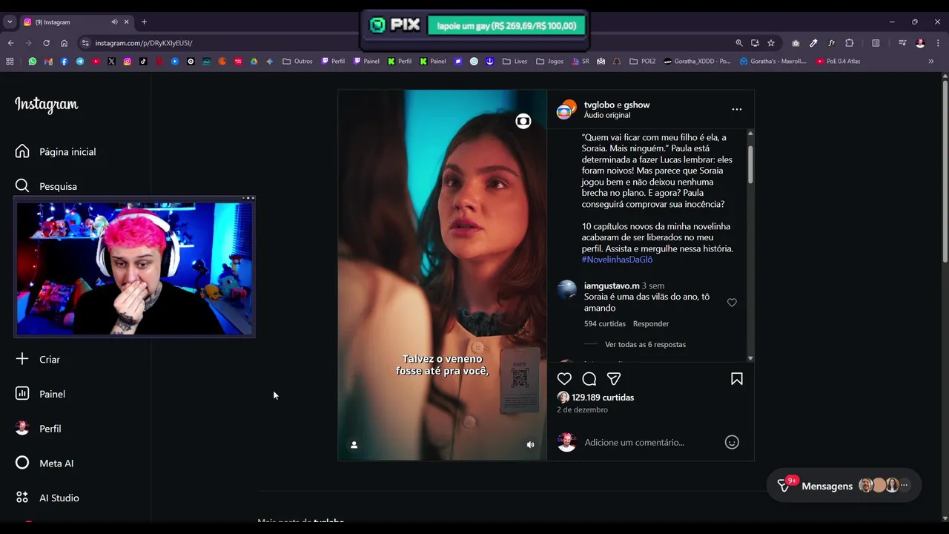
Task: Open Telegram bookmark in bookmarks bar
Action: click(x=80, y=62)
